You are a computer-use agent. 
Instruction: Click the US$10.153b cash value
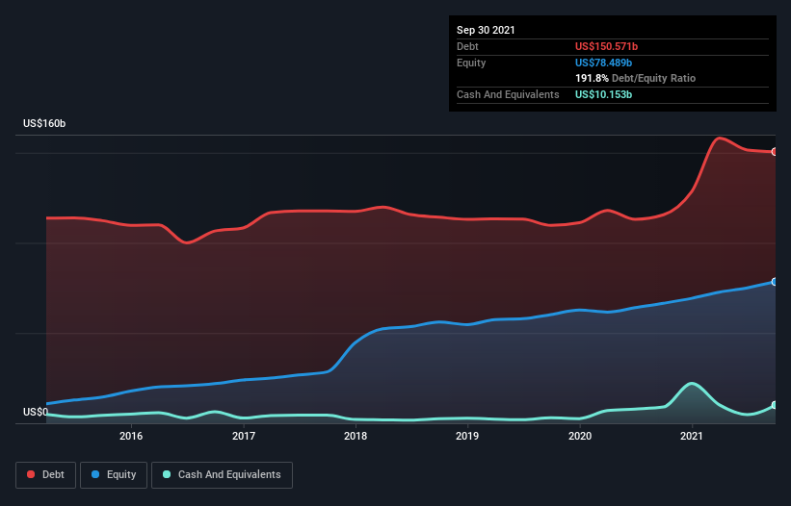point(603,94)
